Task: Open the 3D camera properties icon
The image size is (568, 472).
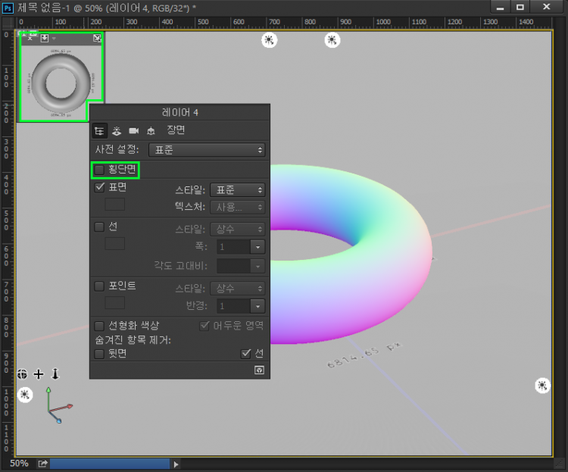Action: [x=134, y=130]
